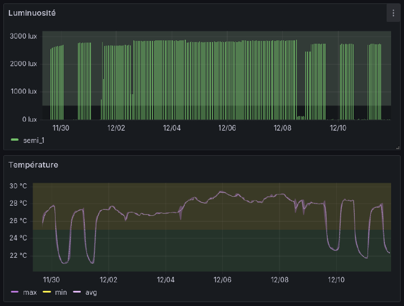Click the 0 lux axis label

29,119
